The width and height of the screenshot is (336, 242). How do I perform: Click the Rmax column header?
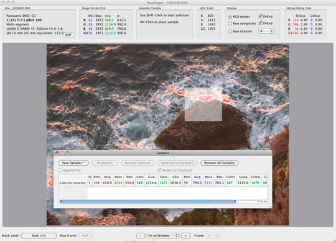point(118,177)
